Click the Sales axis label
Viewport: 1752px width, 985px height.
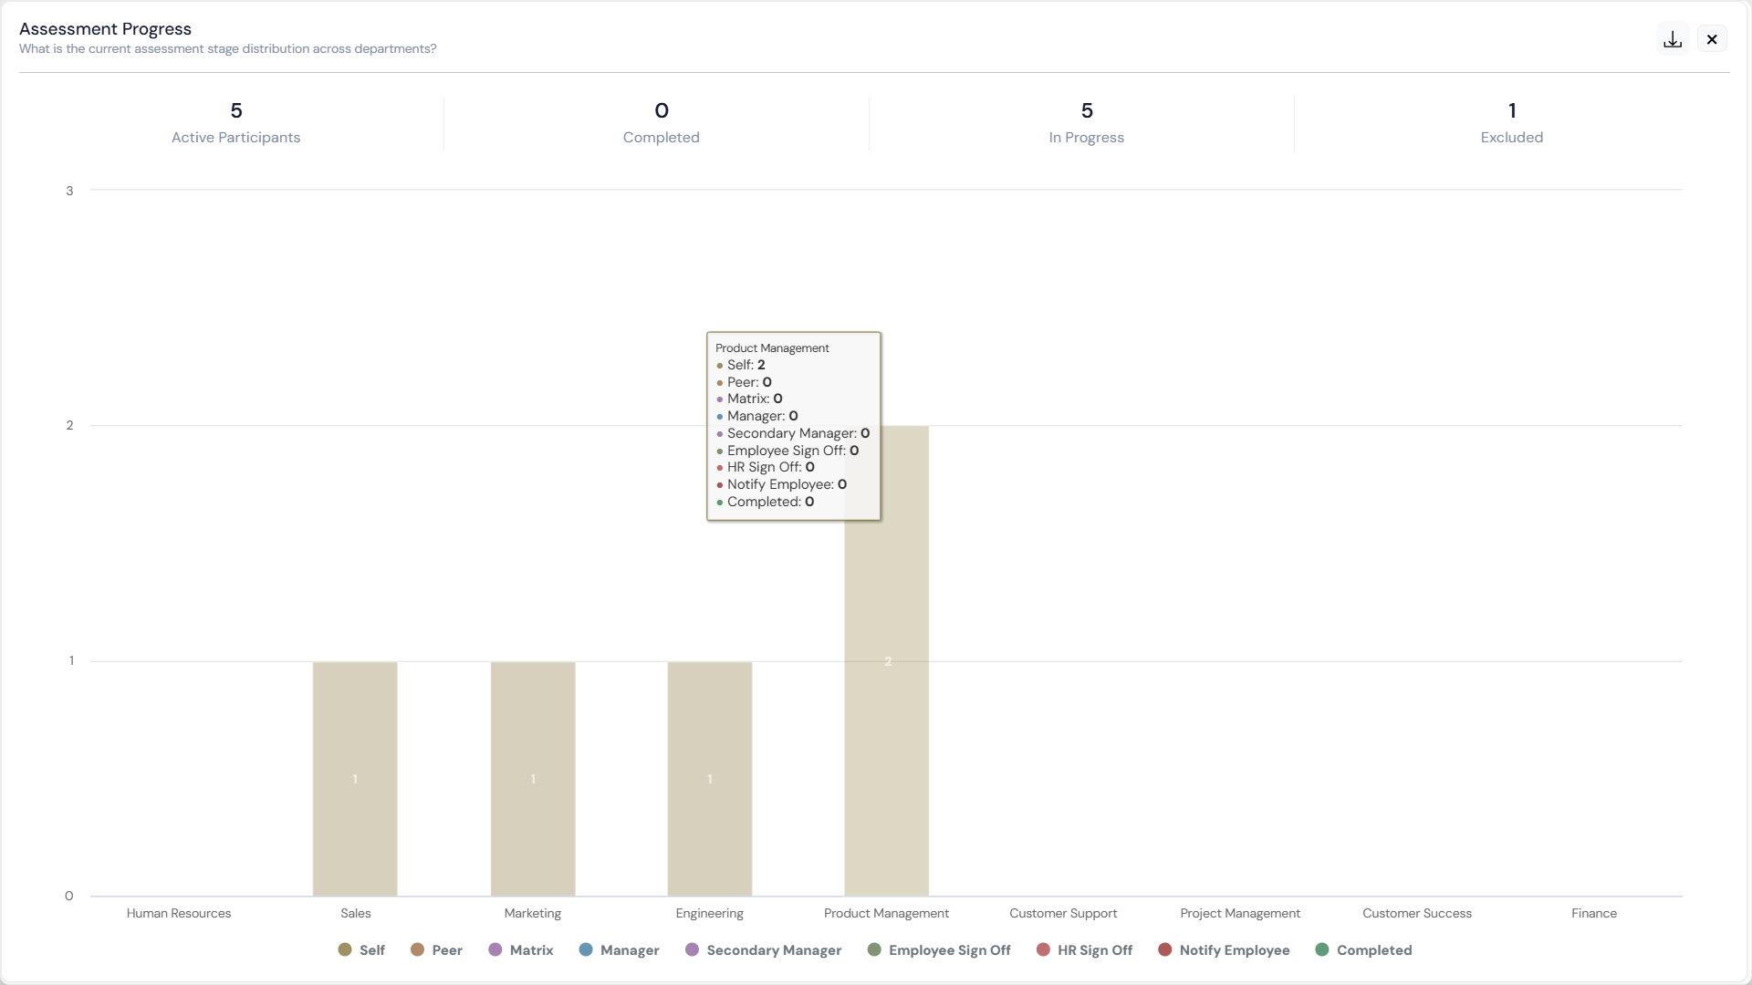pyautogui.click(x=356, y=914)
